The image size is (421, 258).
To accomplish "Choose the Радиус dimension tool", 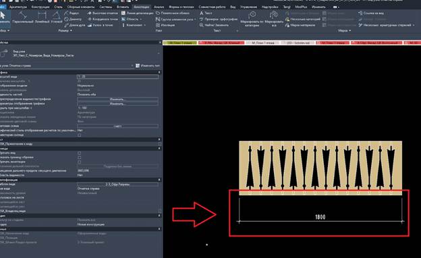I will click(x=72, y=13).
